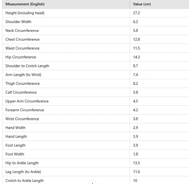This screenshot has width=189, height=184.
Task: Select the "Shoulder to Crotch Length" cell
Action: click(x=27, y=66)
